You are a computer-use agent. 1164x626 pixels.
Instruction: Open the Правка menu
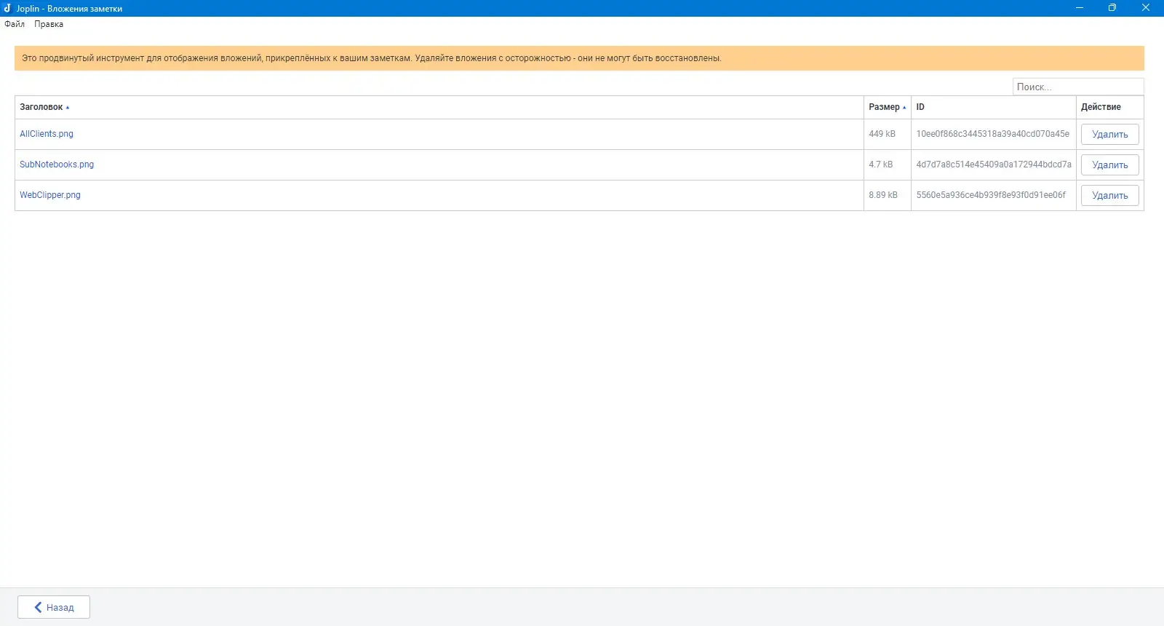pos(49,24)
